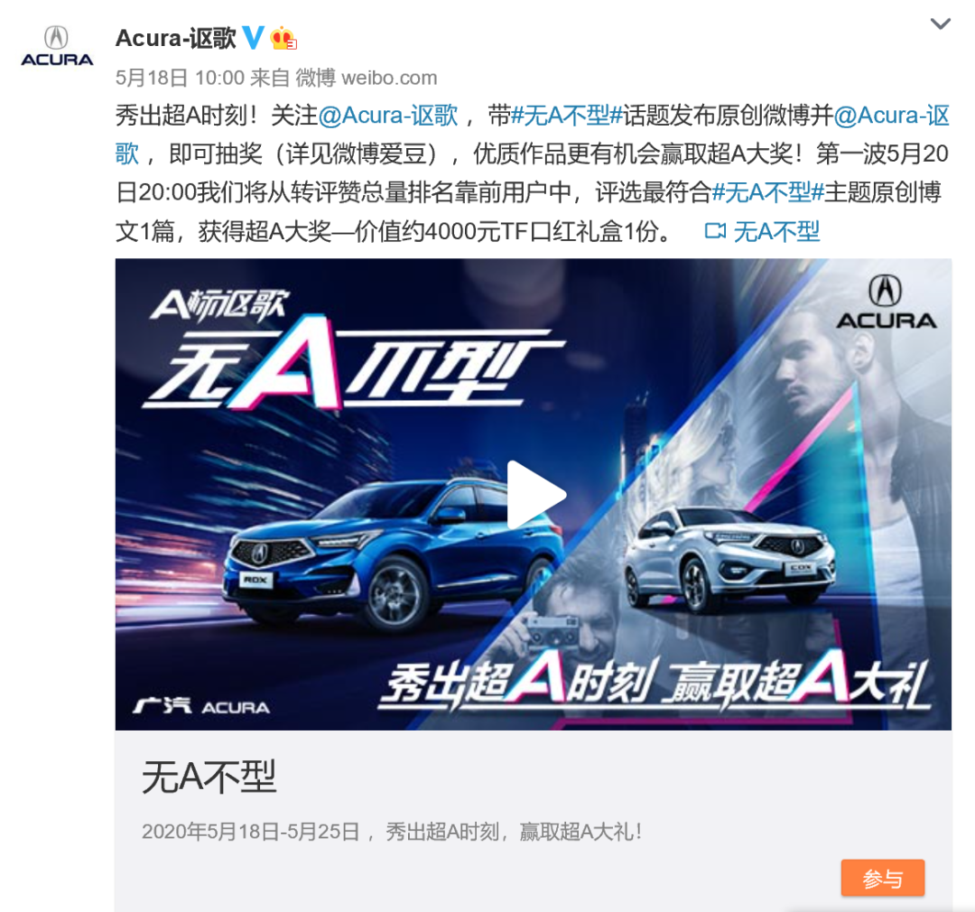
Task: Open the post options chevron menu
Action: (940, 24)
